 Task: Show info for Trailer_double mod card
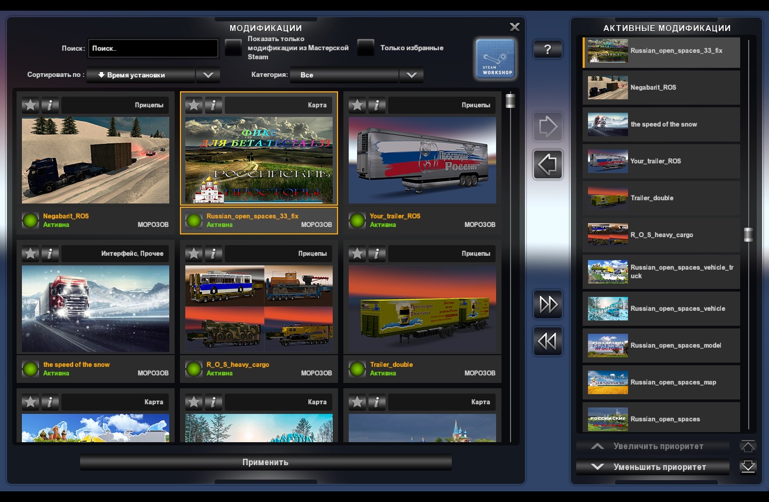click(376, 254)
